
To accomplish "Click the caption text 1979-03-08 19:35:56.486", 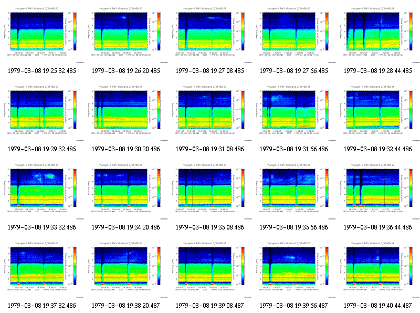I will pyautogui.click(x=294, y=227).
